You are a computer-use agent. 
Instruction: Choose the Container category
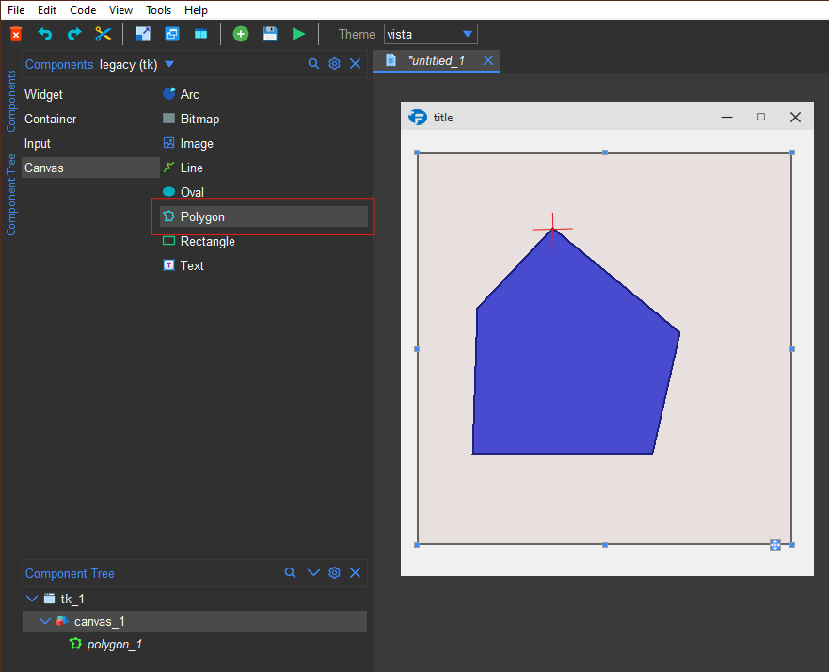coord(90,119)
